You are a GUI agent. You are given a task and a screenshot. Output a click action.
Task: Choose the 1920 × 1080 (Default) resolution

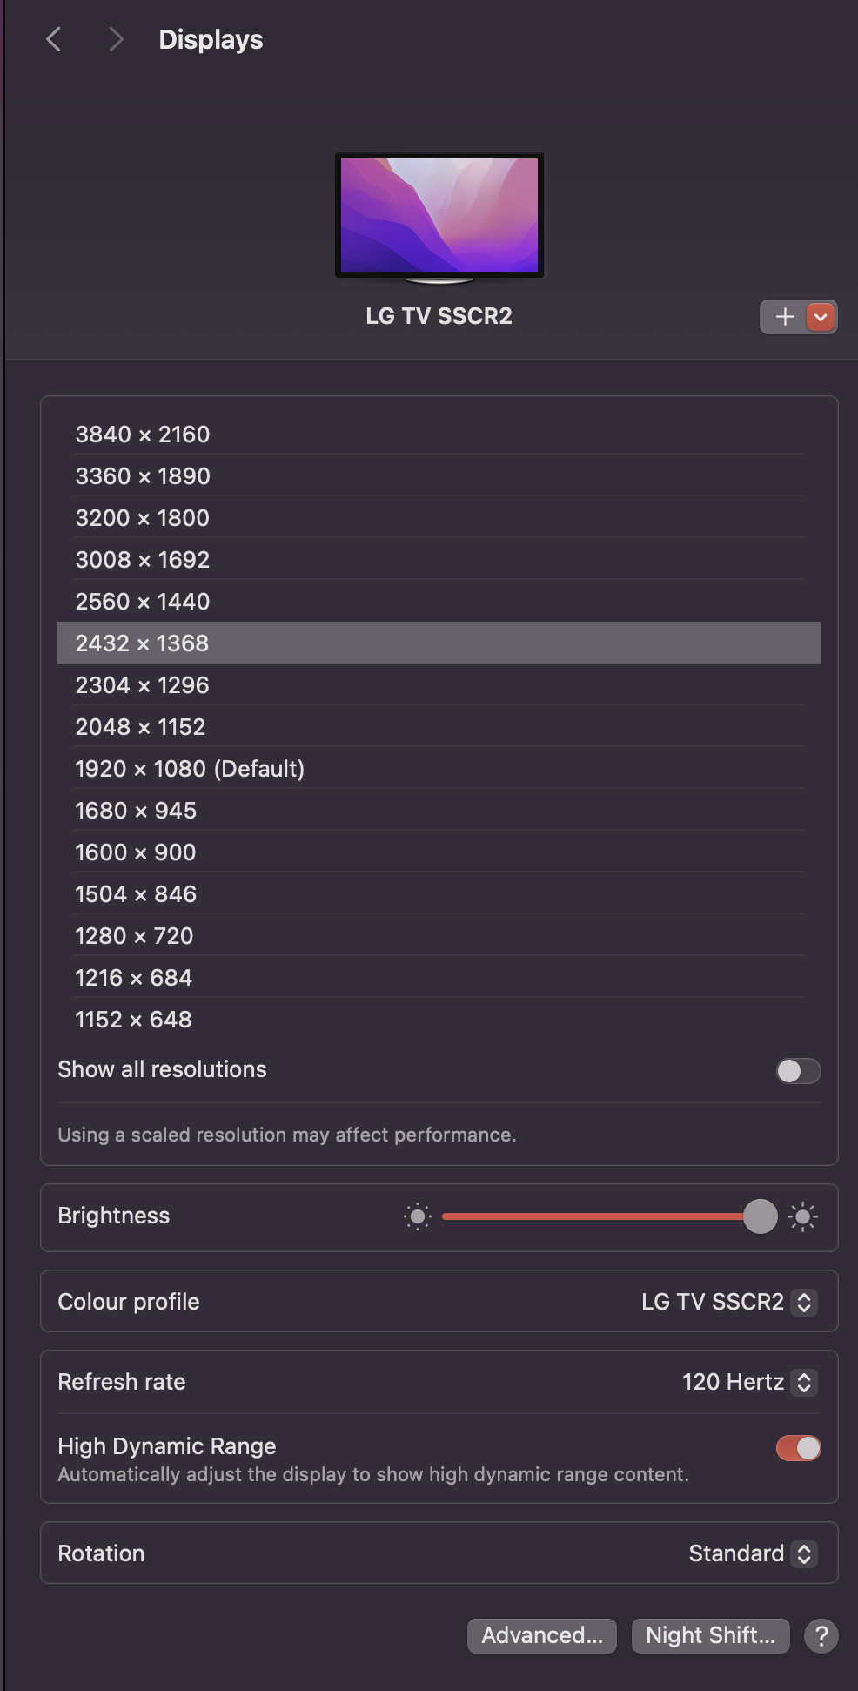(190, 769)
